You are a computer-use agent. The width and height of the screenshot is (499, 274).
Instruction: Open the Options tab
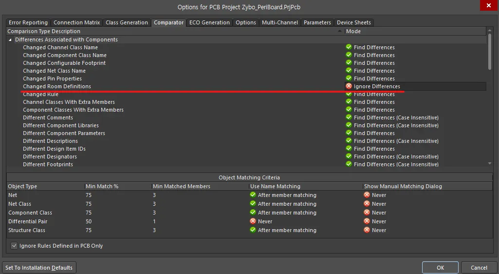[246, 22]
